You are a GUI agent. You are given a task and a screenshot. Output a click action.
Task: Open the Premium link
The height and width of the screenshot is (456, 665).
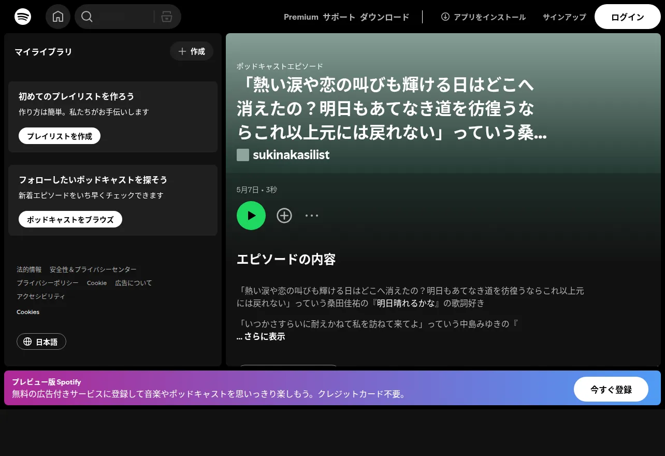point(301,17)
